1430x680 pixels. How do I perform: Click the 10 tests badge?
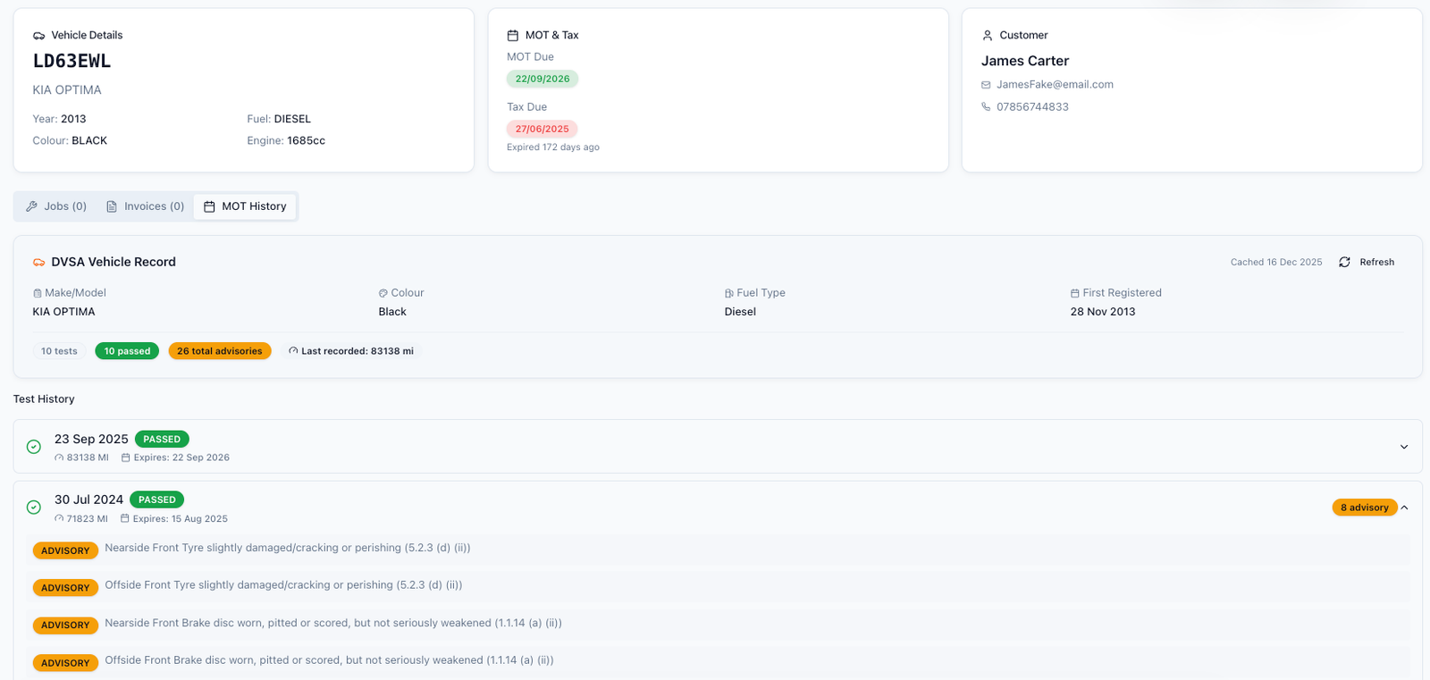click(x=59, y=351)
